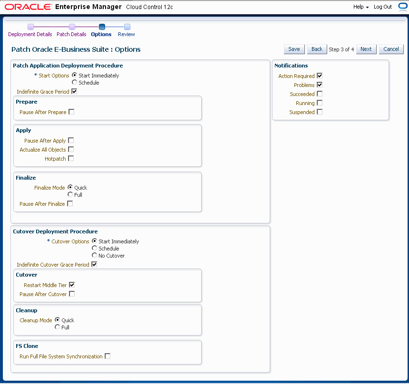Click the Review train step marker
This screenshot has width=409, height=384.
tap(127, 27)
